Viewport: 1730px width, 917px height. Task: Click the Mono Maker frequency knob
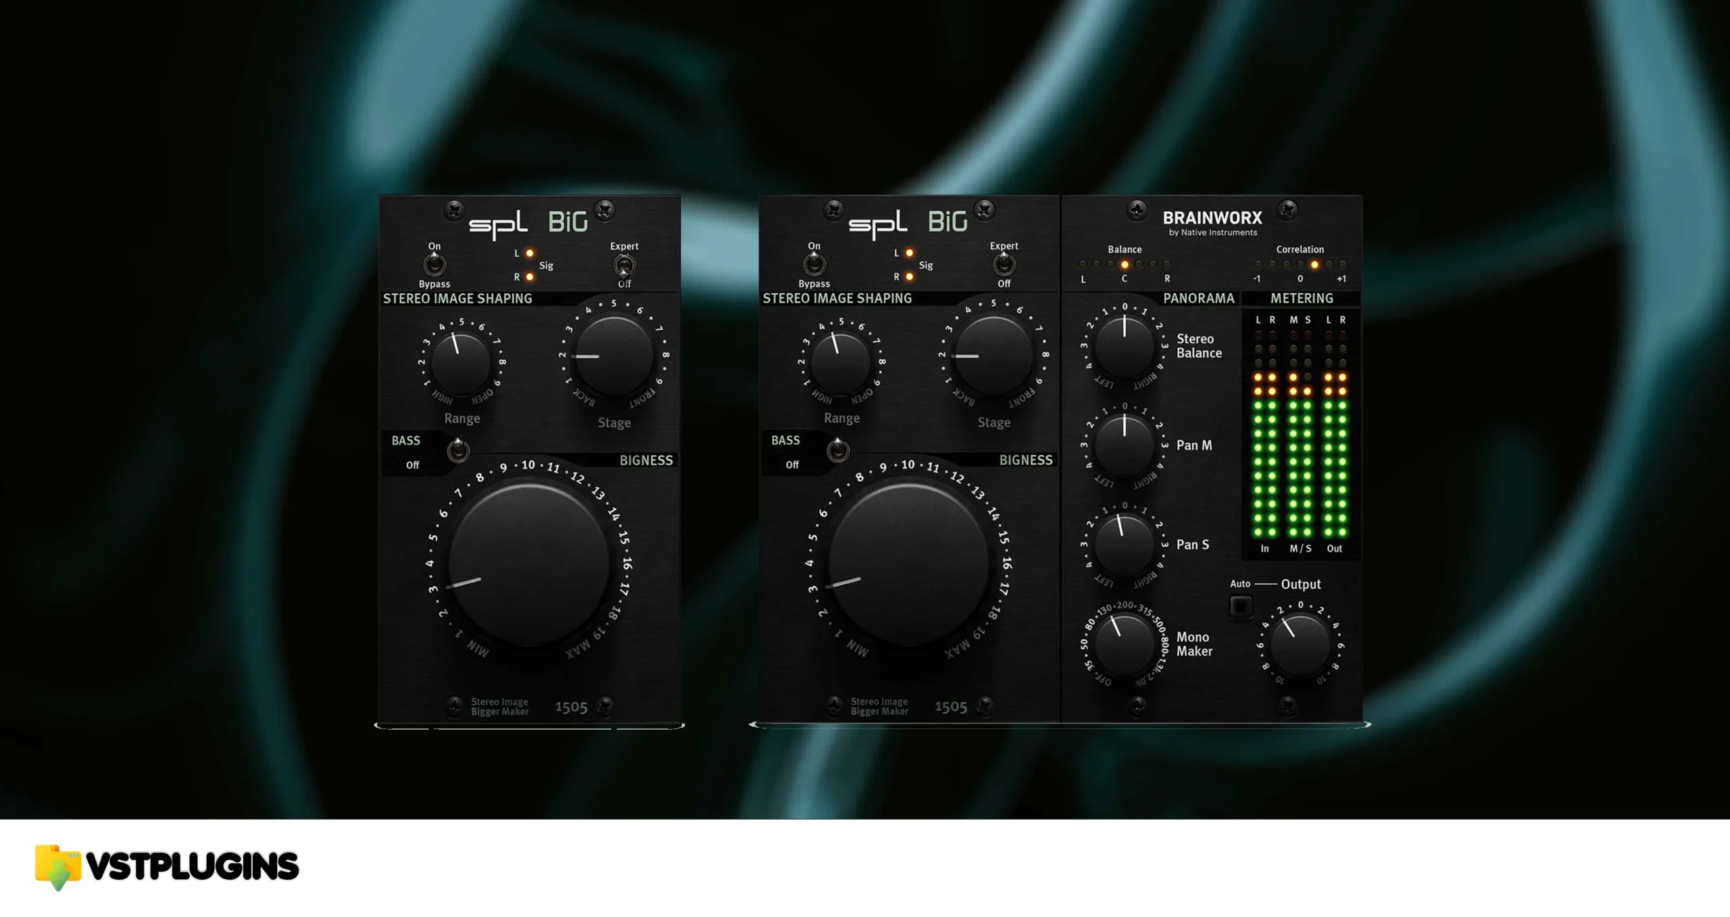[x=1124, y=644]
